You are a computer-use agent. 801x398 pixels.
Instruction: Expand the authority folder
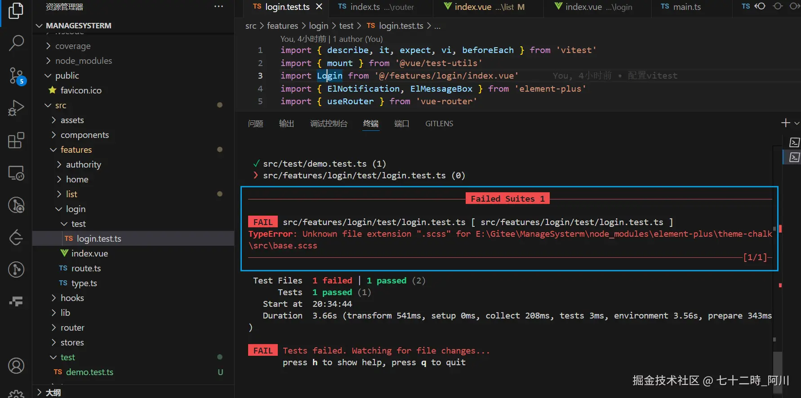tap(83, 164)
